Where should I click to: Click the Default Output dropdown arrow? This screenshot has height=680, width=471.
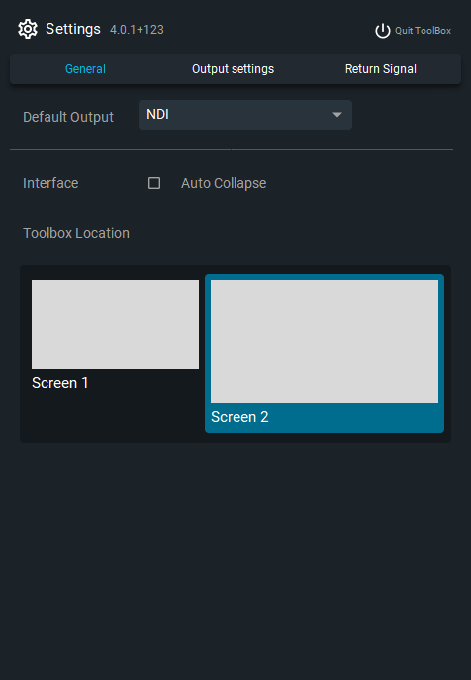337,115
